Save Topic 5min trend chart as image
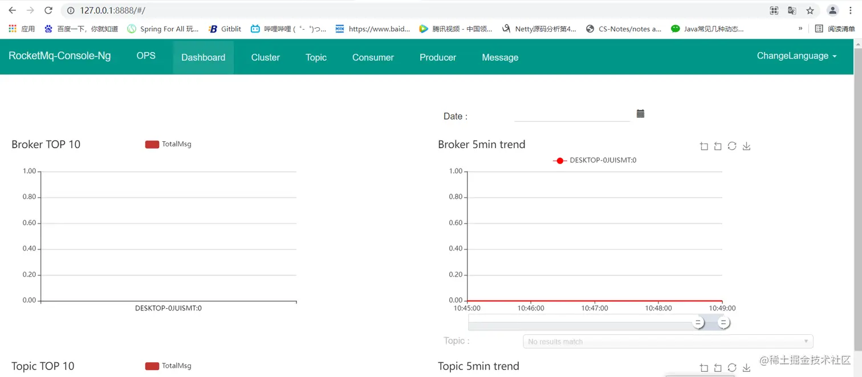 (x=746, y=368)
